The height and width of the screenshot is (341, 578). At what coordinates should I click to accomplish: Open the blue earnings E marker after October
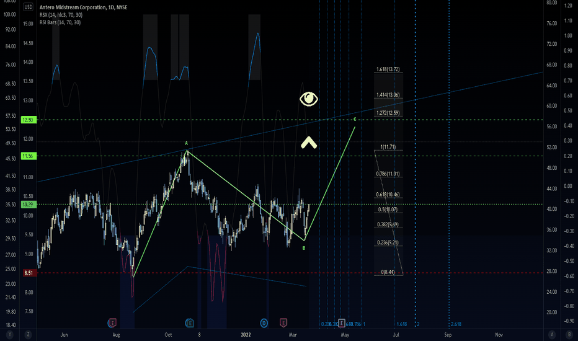tap(190, 323)
